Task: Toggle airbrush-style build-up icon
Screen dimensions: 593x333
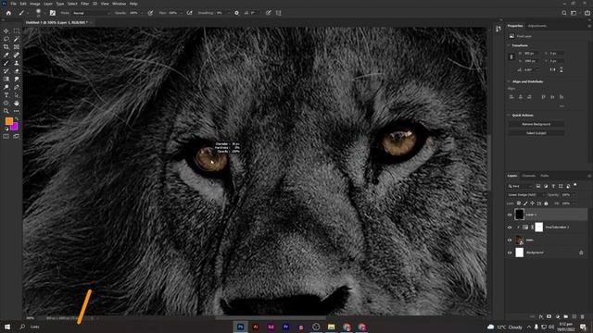Action: coord(189,13)
